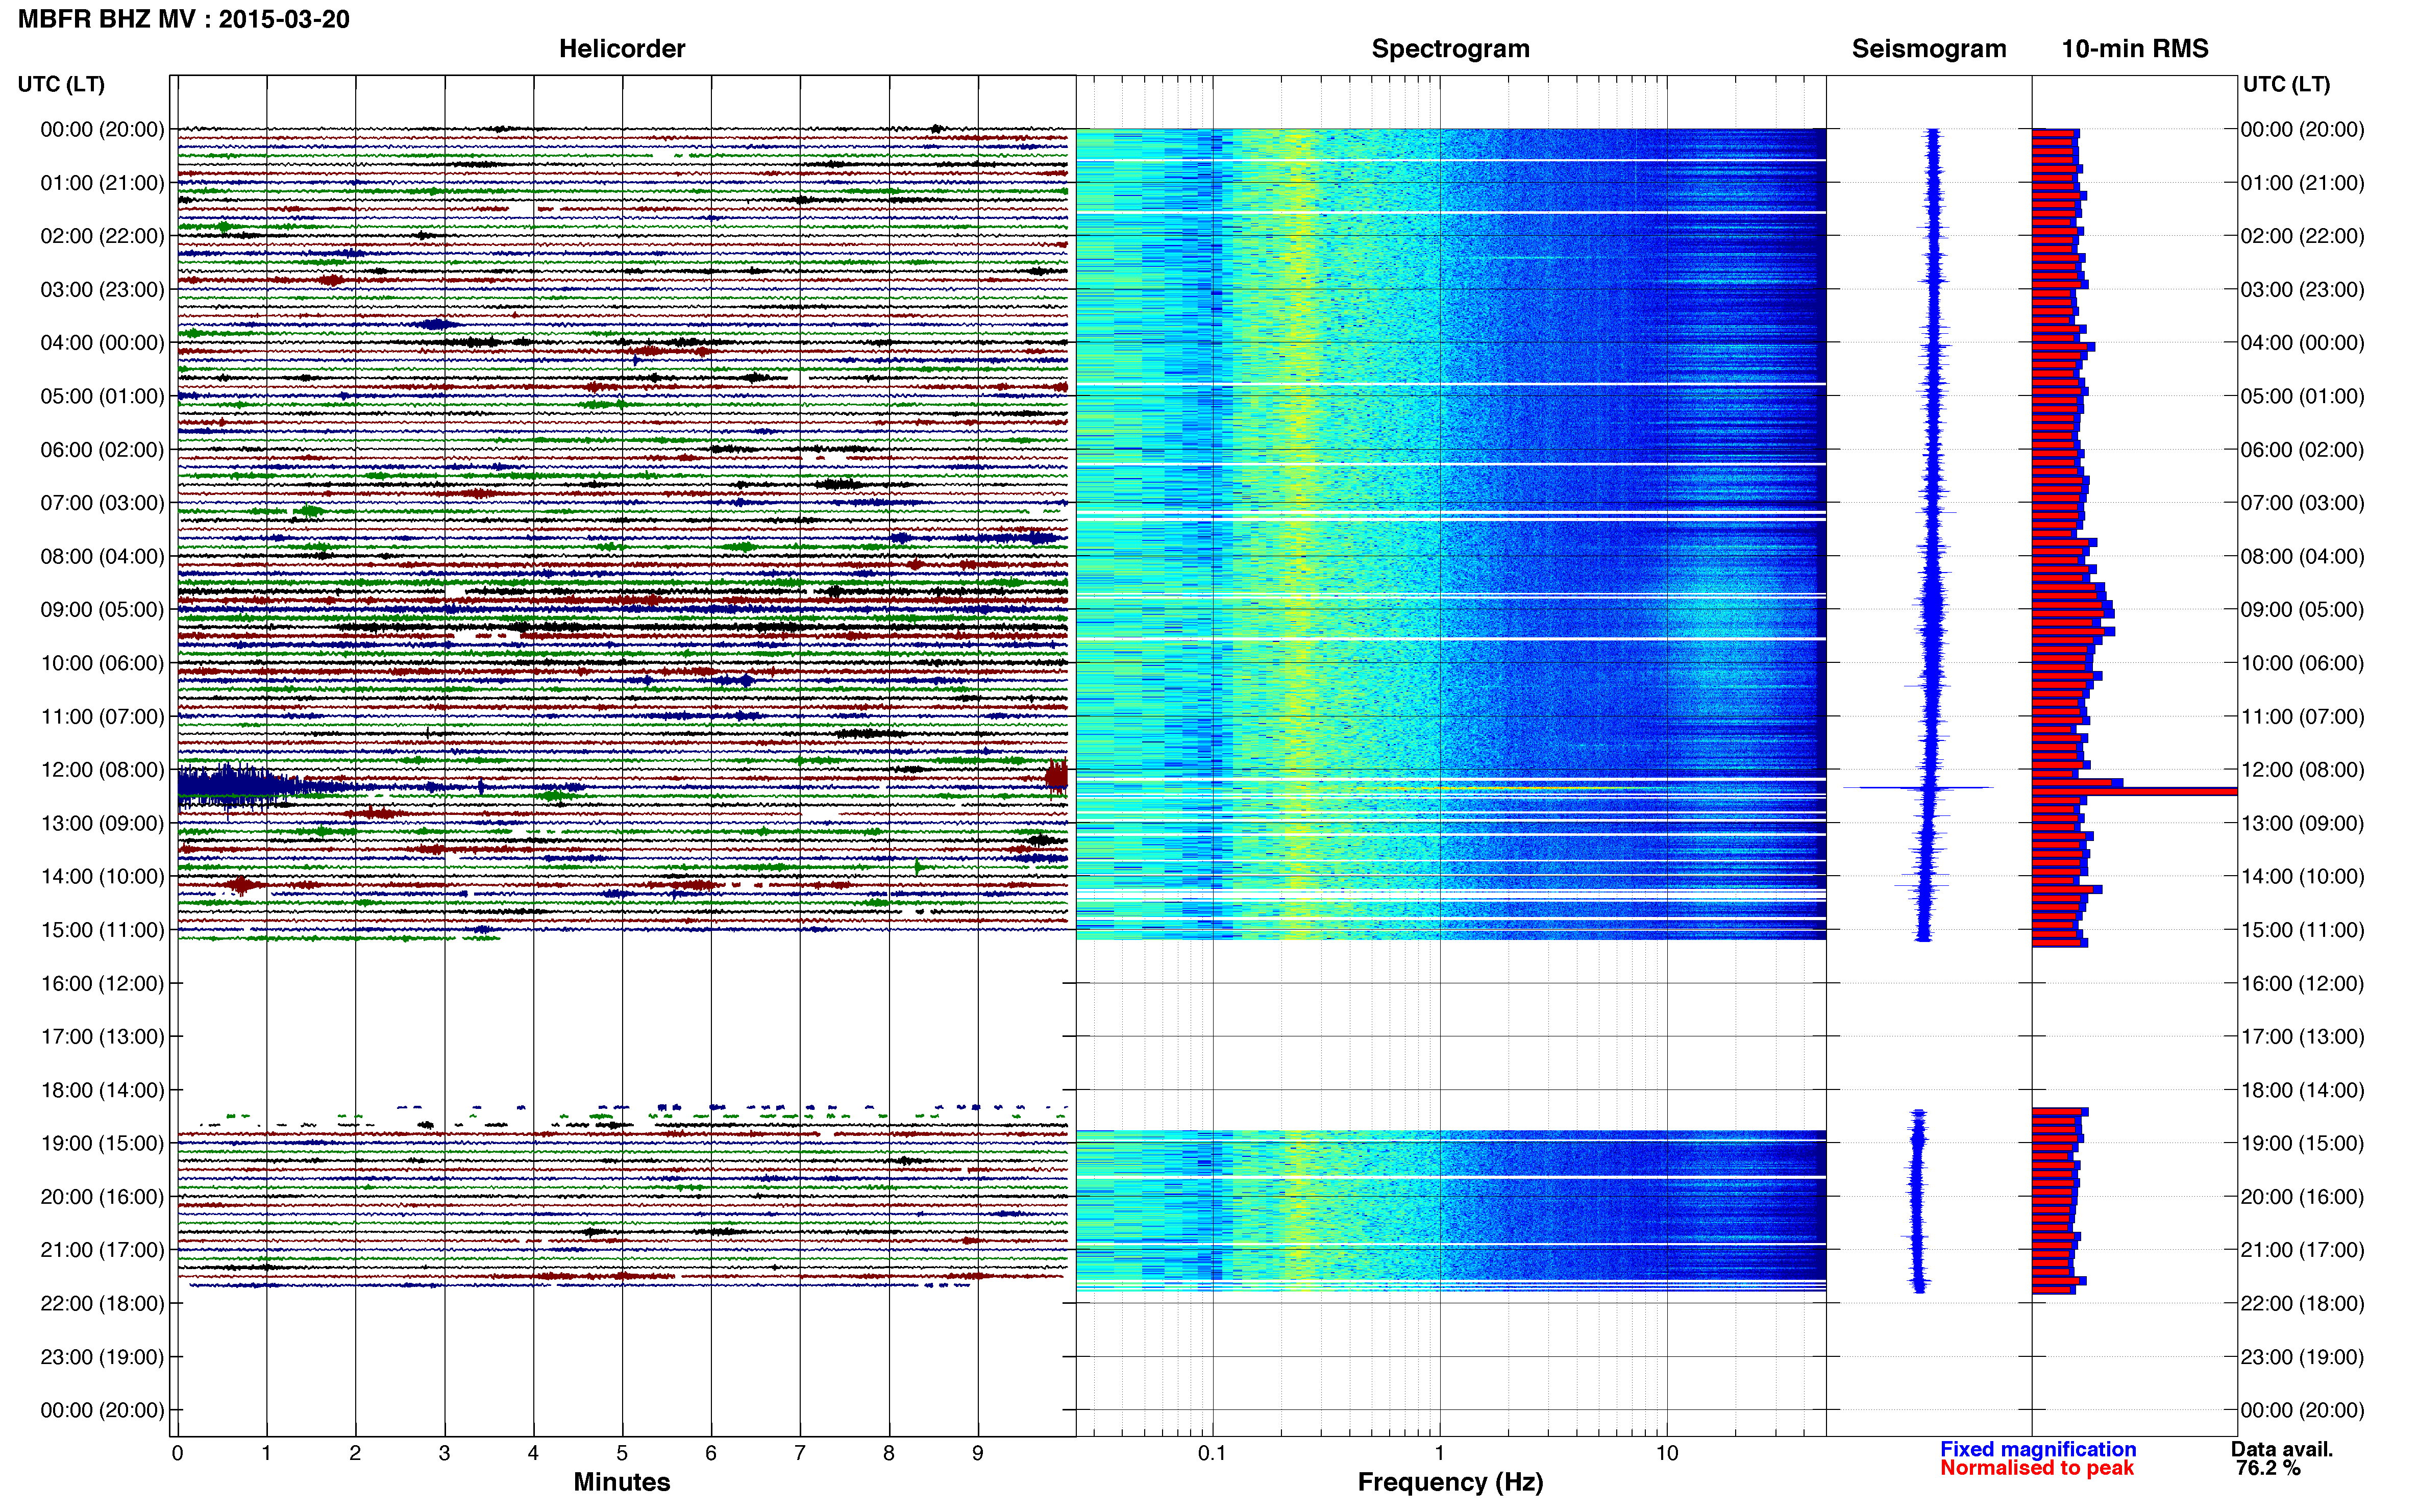Select the 'Fixed magnification' legend text

pos(2038,1449)
